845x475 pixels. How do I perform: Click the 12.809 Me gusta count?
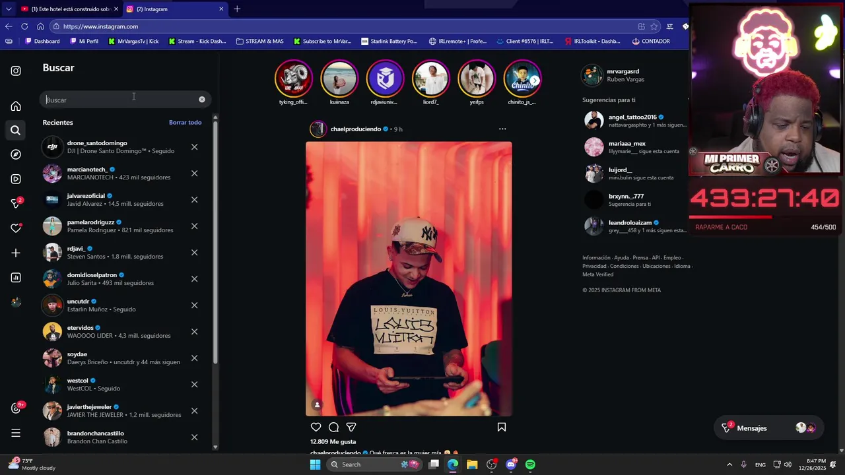[x=333, y=441]
